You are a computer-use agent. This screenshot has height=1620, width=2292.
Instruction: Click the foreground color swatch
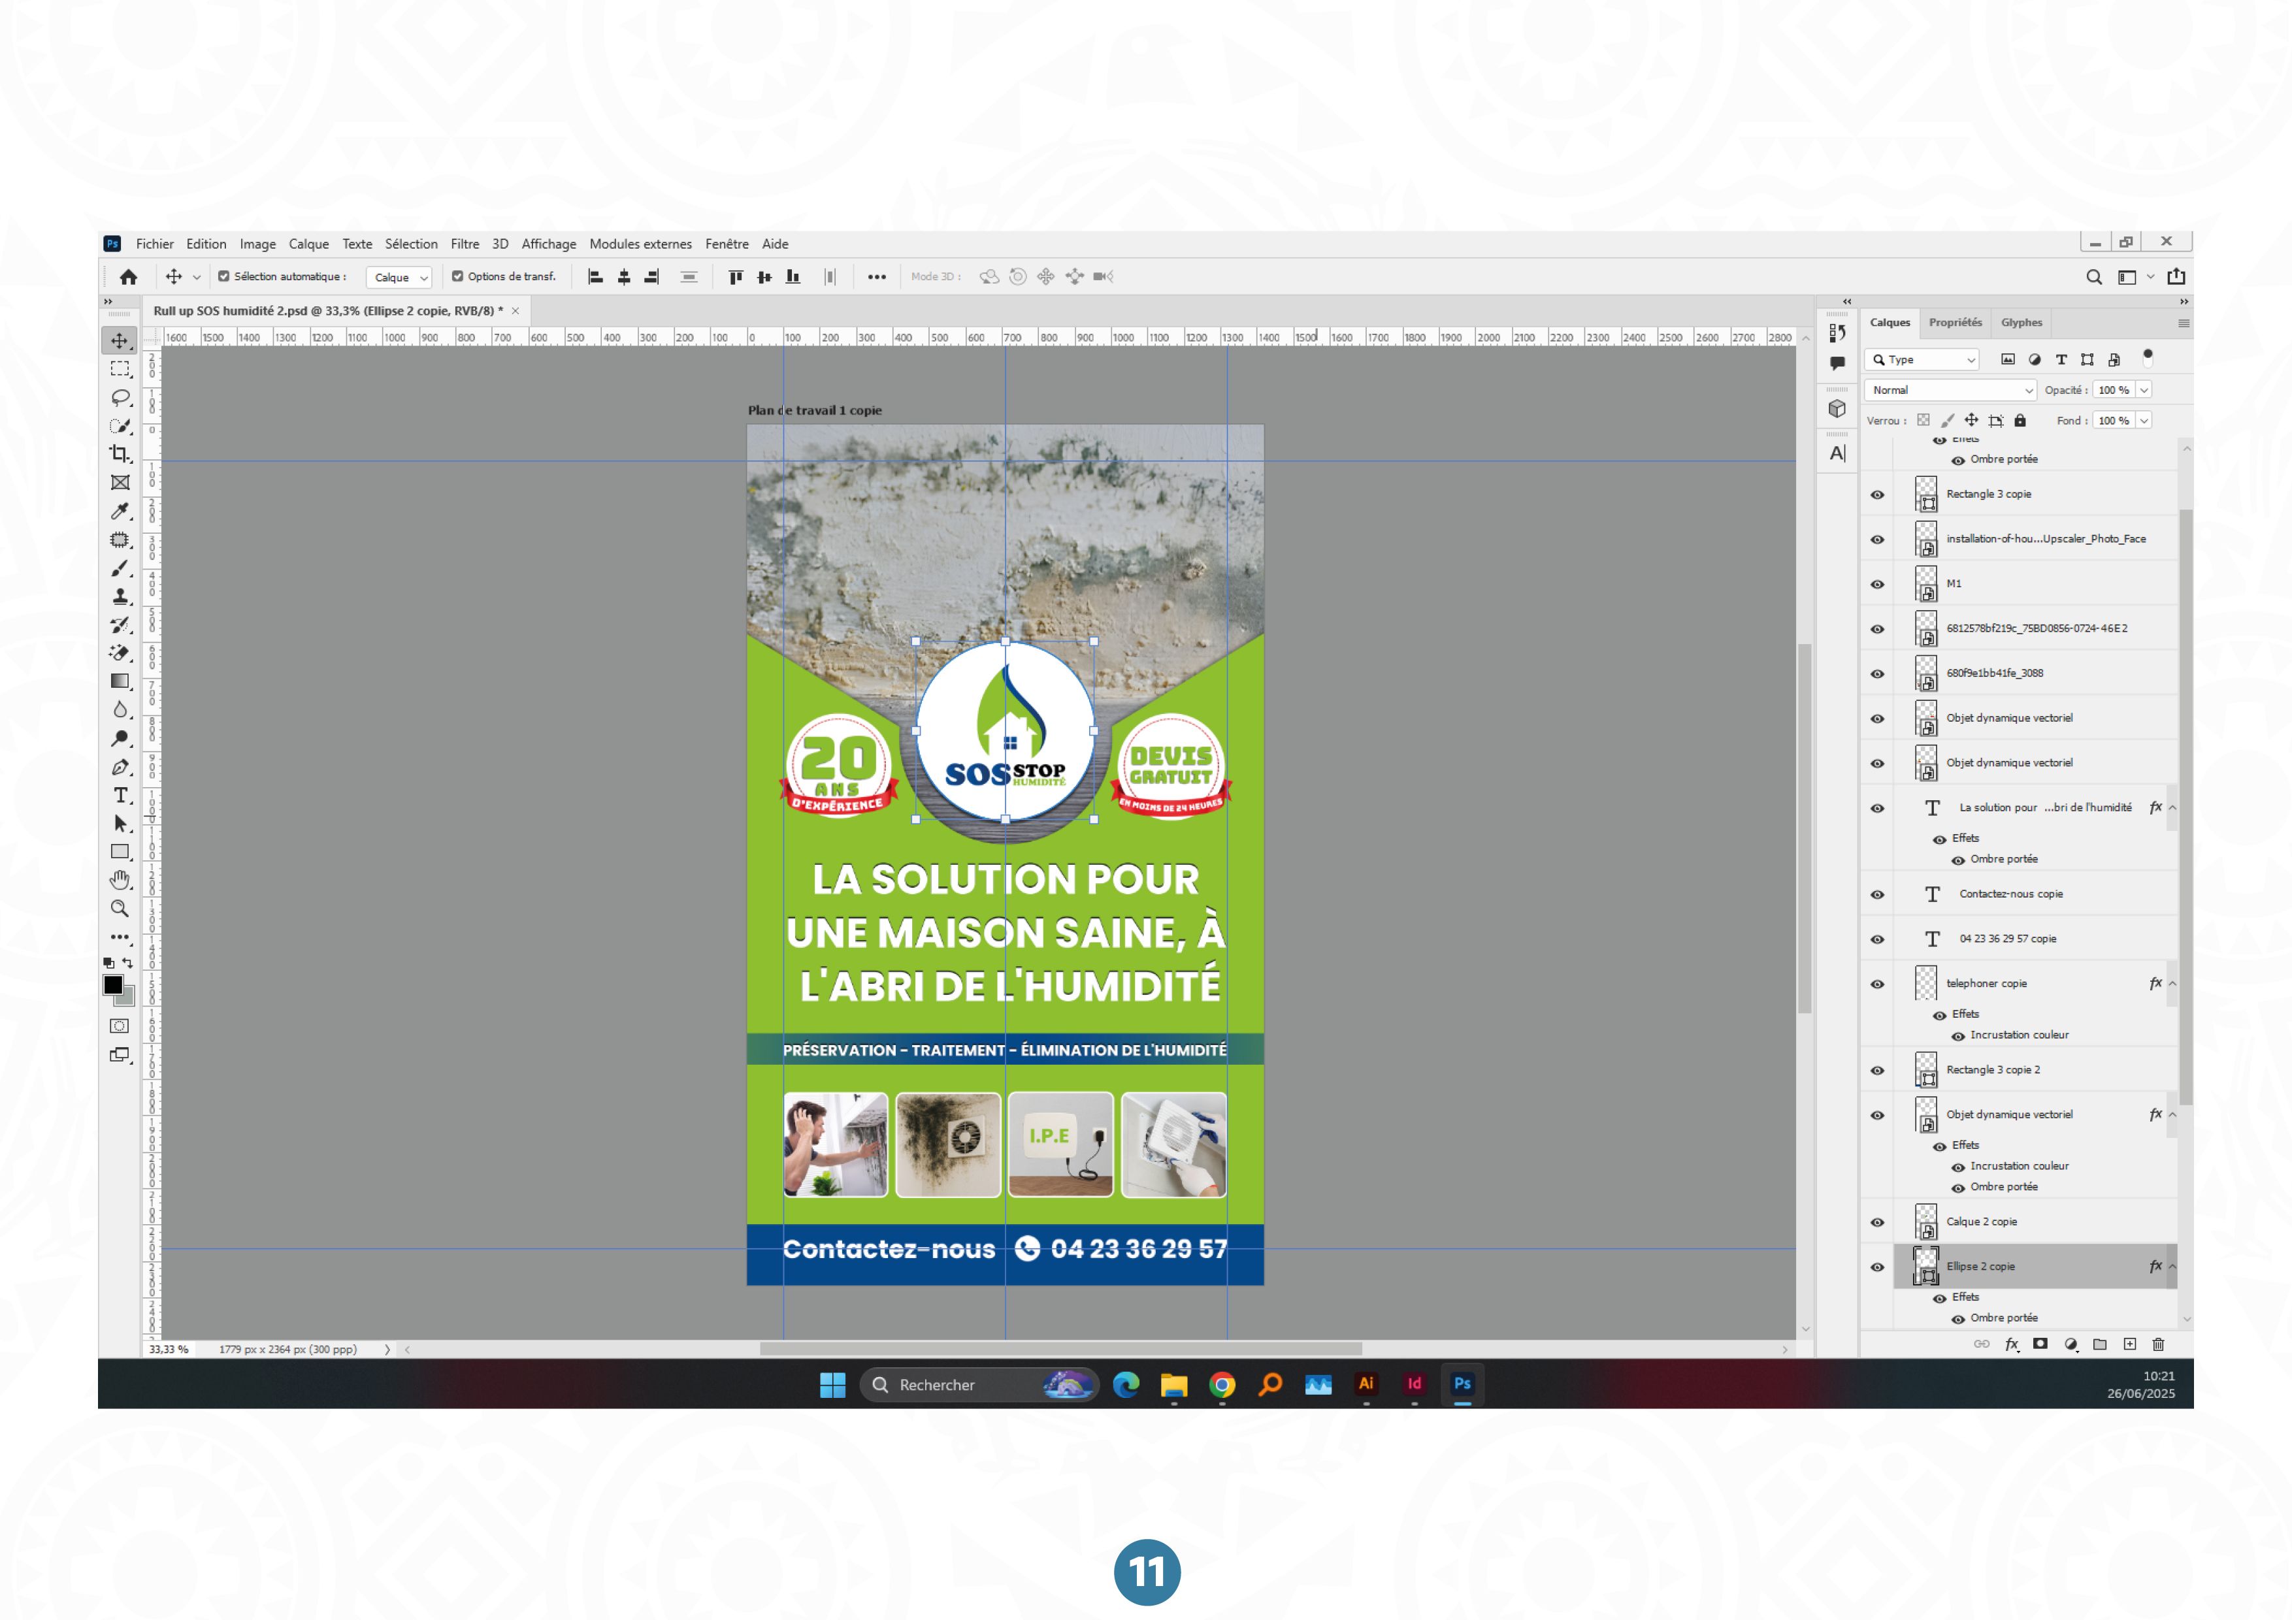click(113, 985)
